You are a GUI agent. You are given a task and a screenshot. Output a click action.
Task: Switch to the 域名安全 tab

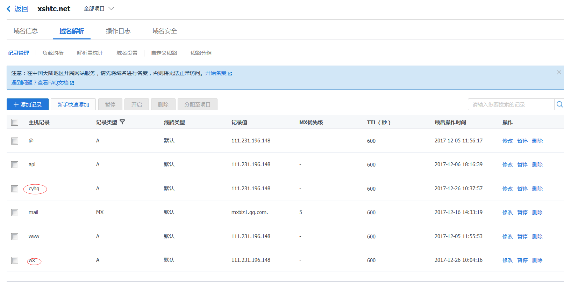(x=164, y=31)
